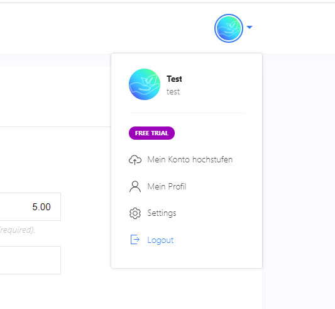335x309 pixels.
Task: Open Mein Konto hochstufen
Action: click(x=190, y=160)
